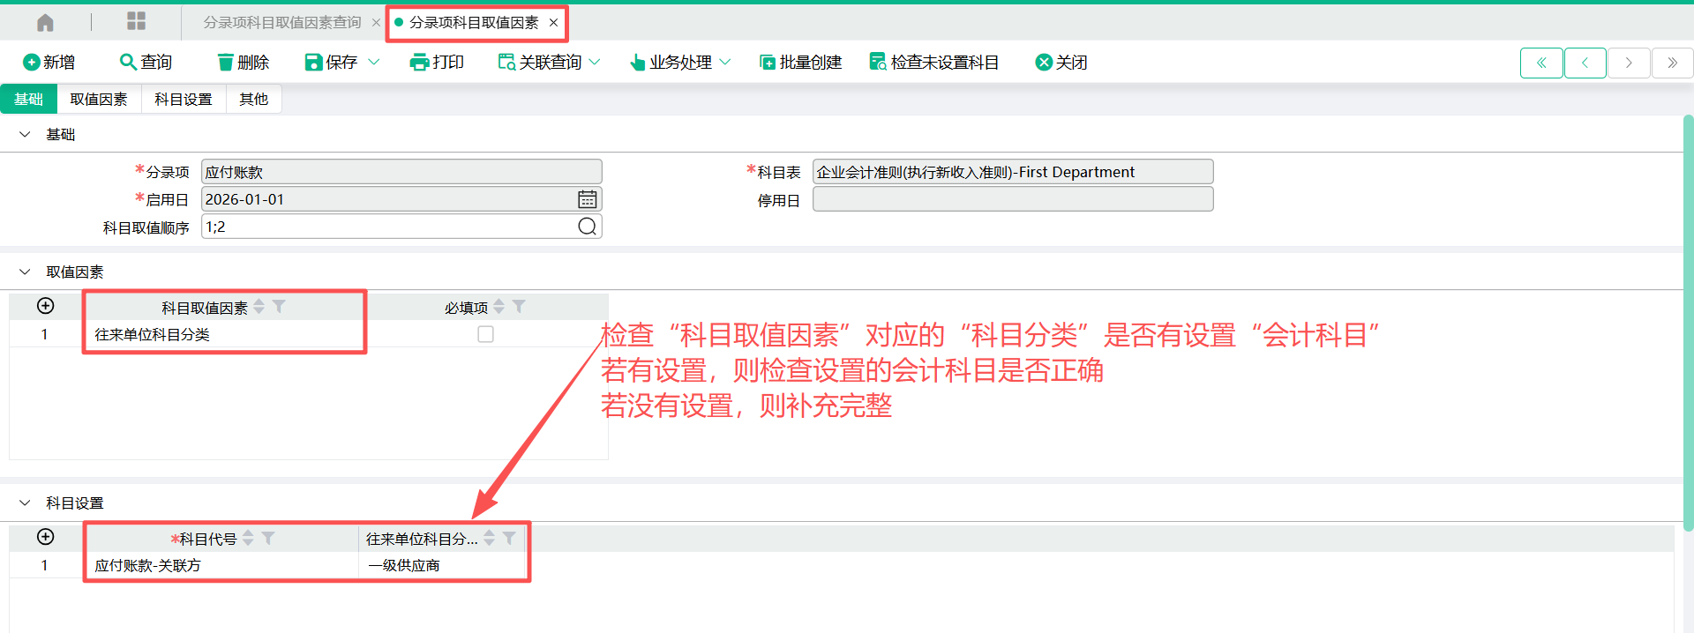Expand the 保存 dropdown arrow

(373, 62)
